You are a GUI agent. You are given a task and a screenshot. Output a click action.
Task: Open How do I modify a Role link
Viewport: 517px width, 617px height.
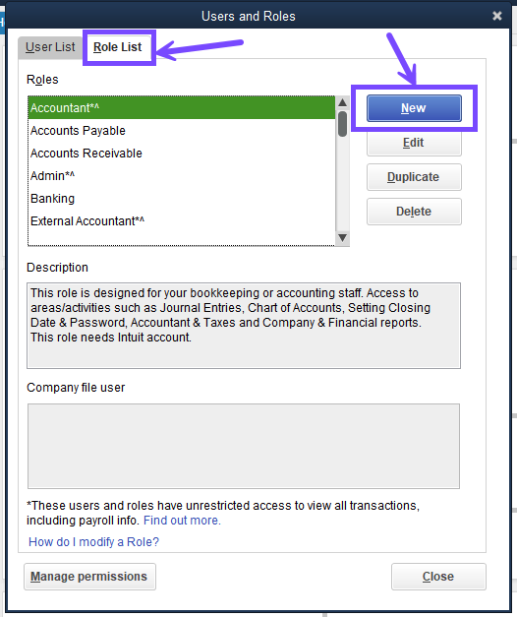pos(93,542)
